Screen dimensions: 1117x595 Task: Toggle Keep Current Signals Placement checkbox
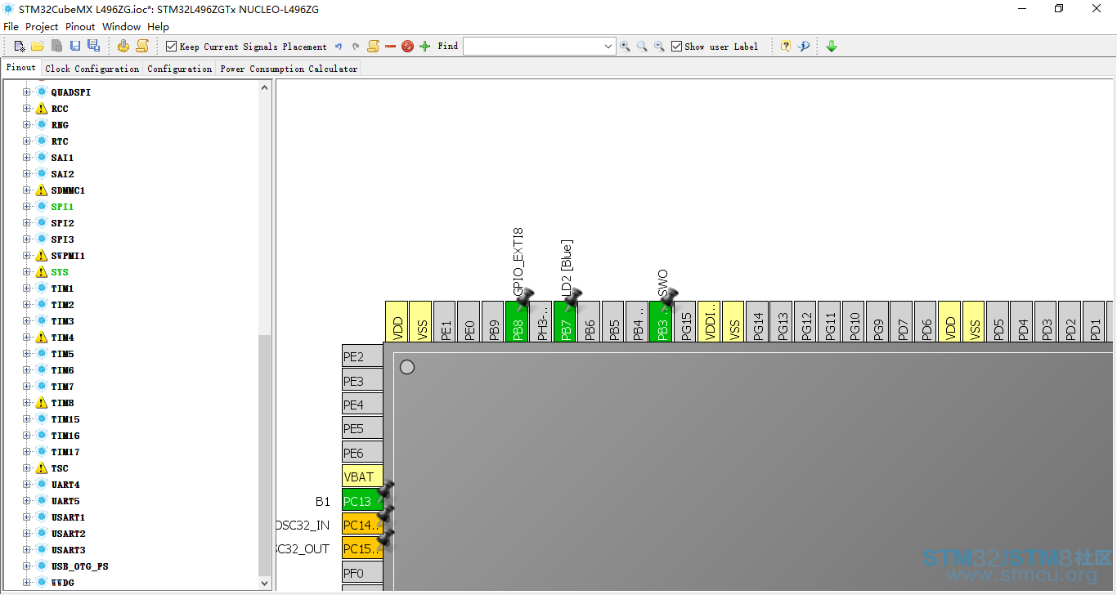pos(171,47)
